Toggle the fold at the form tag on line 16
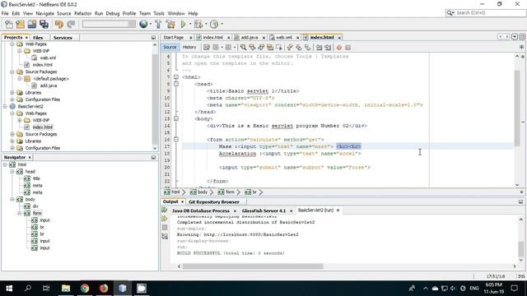The height and width of the screenshot is (296, 527). [x=176, y=139]
